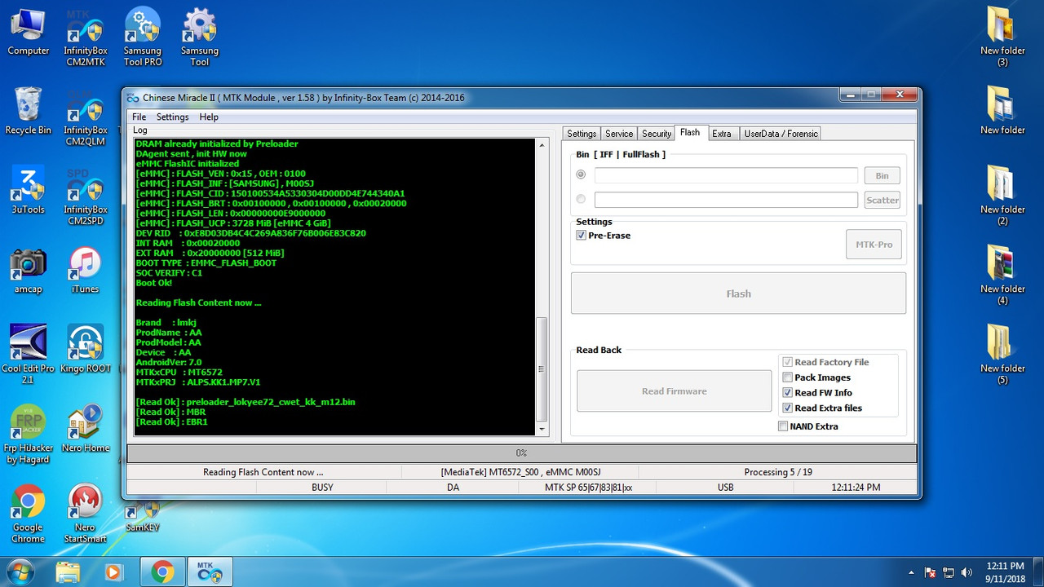Open the File menu
The height and width of the screenshot is (587, 1044).
139,117
